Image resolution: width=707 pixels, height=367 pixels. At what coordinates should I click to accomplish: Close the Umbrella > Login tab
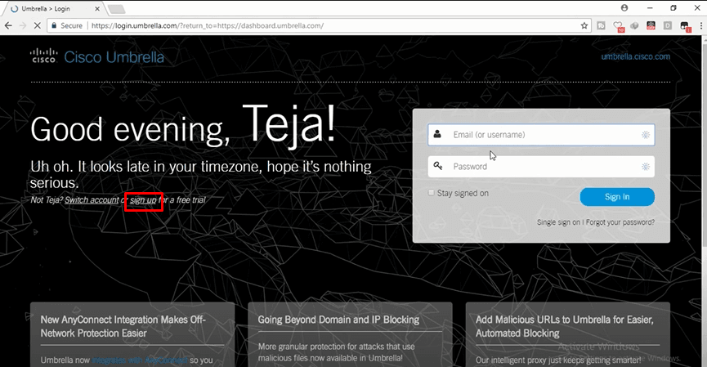click(x=97, y=8)
